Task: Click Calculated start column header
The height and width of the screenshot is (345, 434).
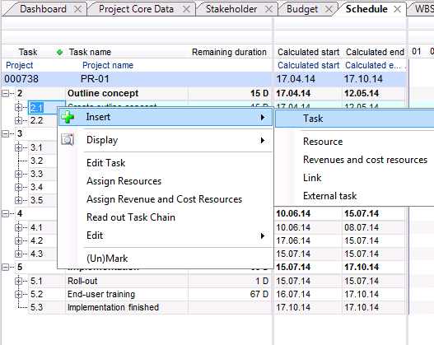Action: (x=308, y=52)
